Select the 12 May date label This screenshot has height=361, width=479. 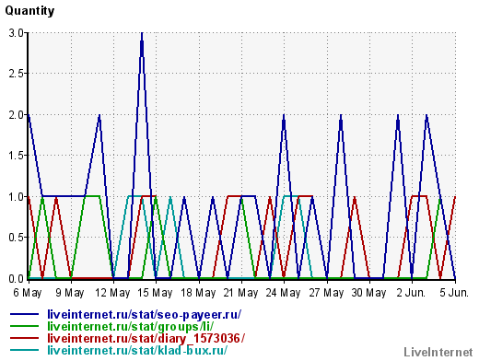(x=112, y=293)
